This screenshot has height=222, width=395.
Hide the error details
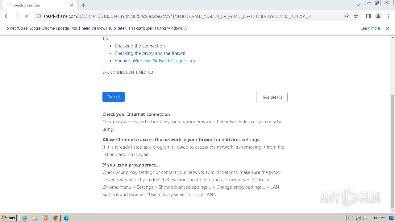[x=272, y=97]
